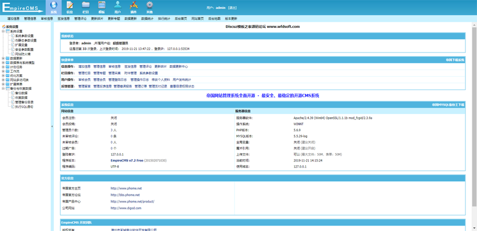The image size is (477, 231).
Task: Expand the 数据更新 tree folder
Action: pos(3,58)
